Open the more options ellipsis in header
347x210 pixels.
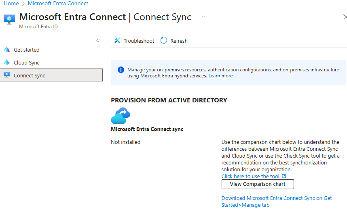point(204,17)
